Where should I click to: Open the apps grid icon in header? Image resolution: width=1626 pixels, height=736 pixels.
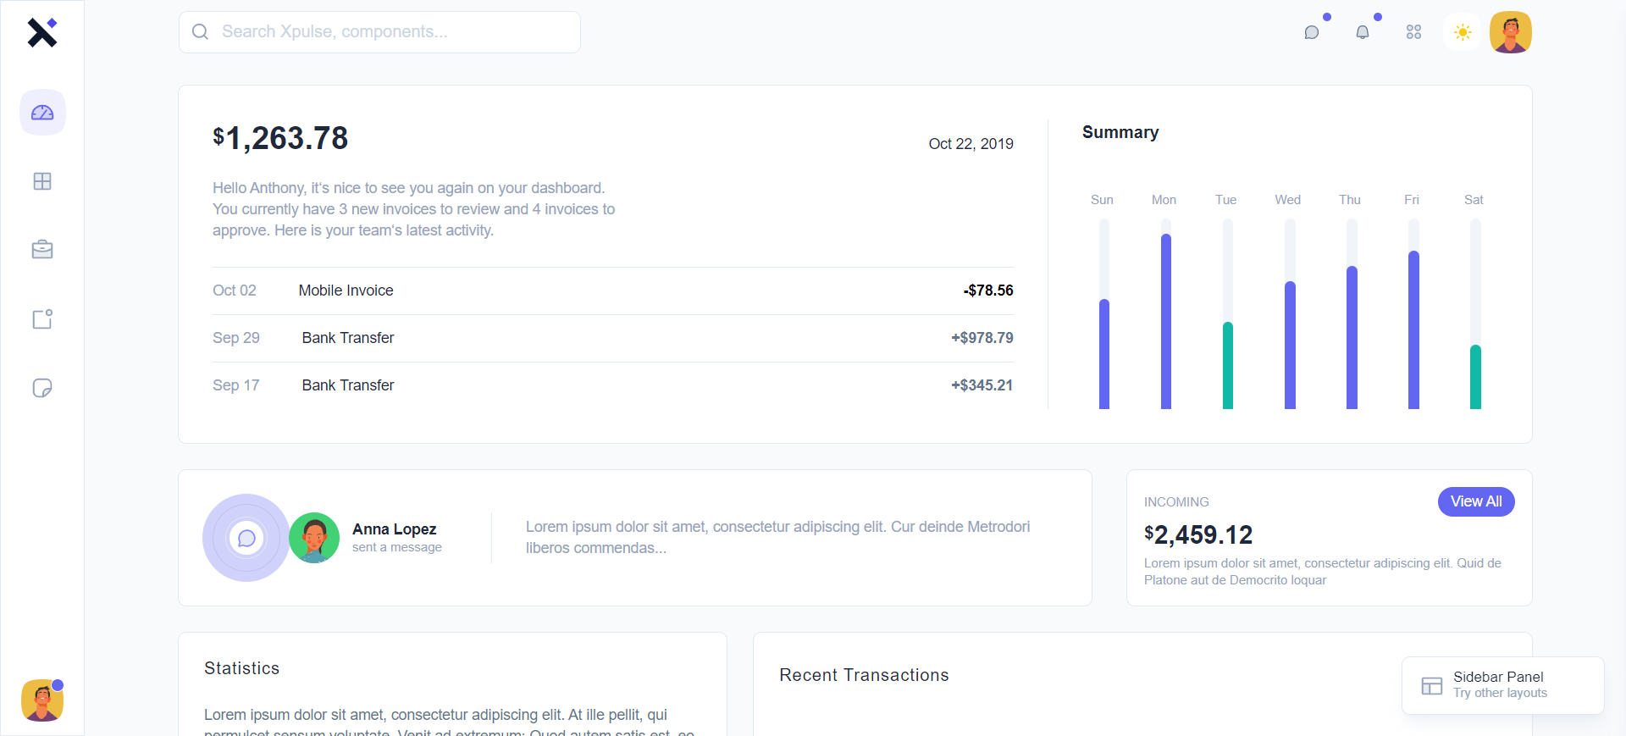[x=1413, y=32]
